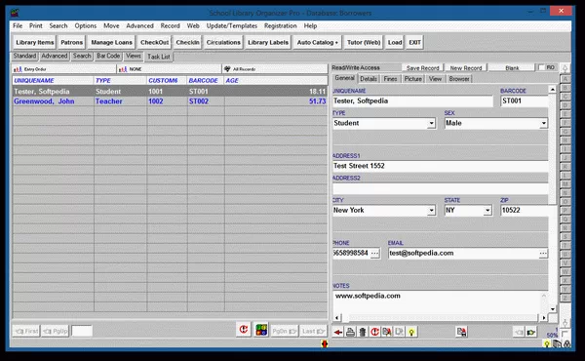Click the EXIT button
The height and width of the screenshot is (361, 585).
(415, 42)
